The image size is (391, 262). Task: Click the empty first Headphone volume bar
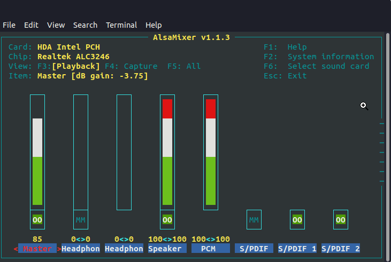coord(81,152)
